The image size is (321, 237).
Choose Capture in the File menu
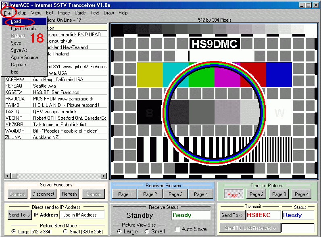(24, 65)
